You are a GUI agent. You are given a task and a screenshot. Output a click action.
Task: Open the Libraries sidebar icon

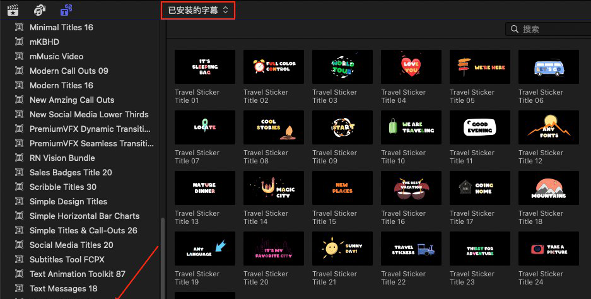(x=13, y=10)
